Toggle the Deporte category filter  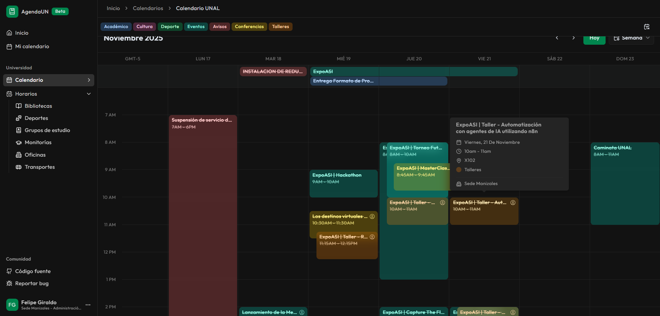(170, 27)
